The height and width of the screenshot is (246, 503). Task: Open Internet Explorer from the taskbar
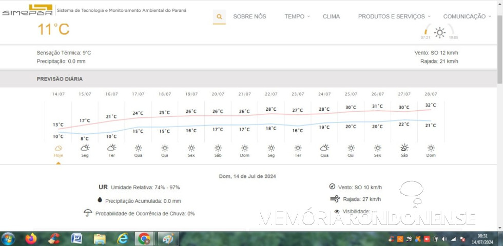[x=123, y=239]
